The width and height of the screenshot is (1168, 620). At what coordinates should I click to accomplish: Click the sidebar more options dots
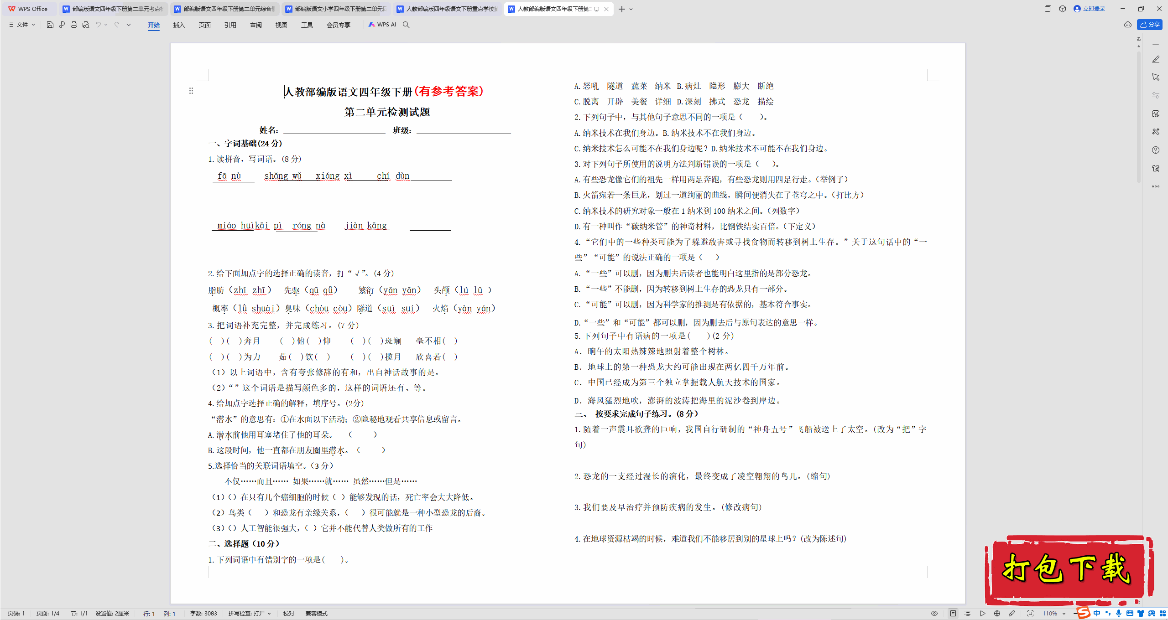click(1156, 186)
